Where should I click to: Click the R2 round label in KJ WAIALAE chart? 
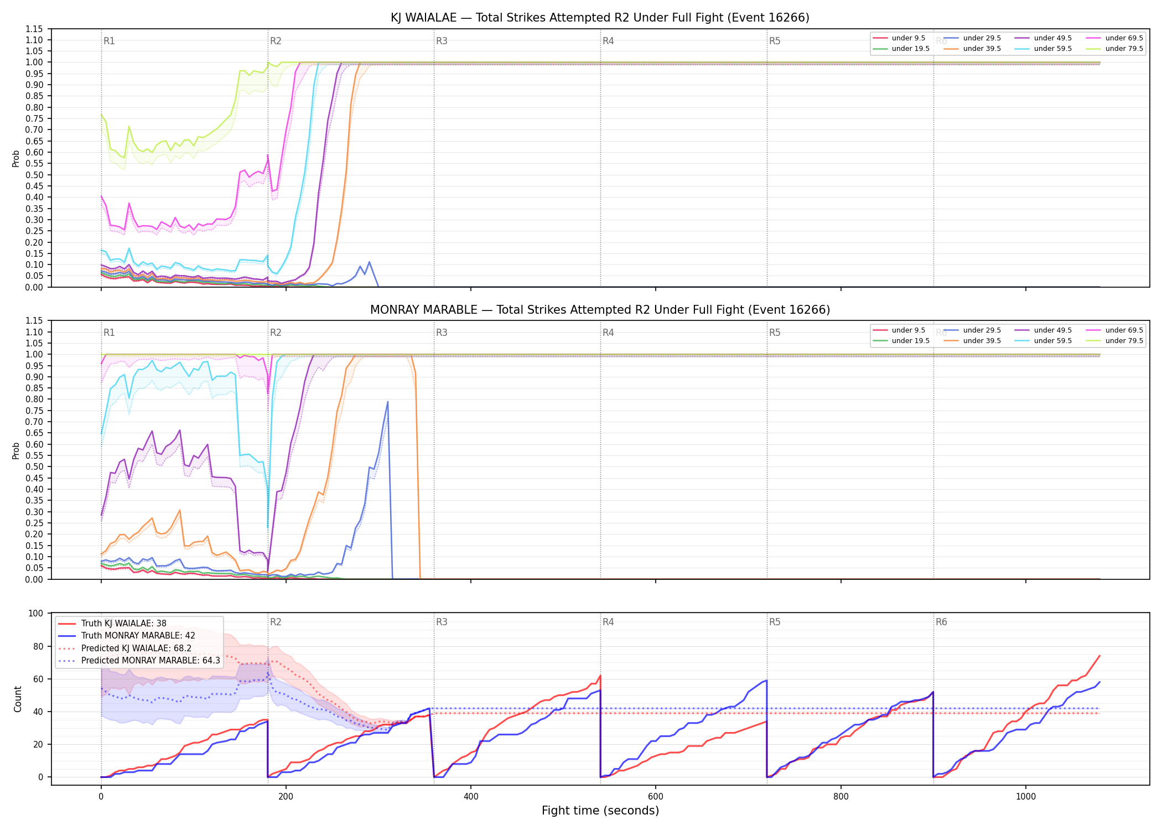click(x=276, y=41)
